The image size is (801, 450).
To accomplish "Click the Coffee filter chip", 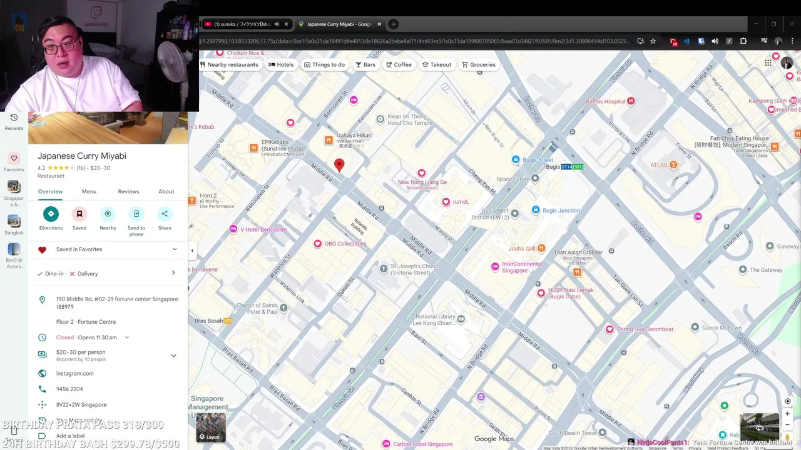I will click(399, 64).
